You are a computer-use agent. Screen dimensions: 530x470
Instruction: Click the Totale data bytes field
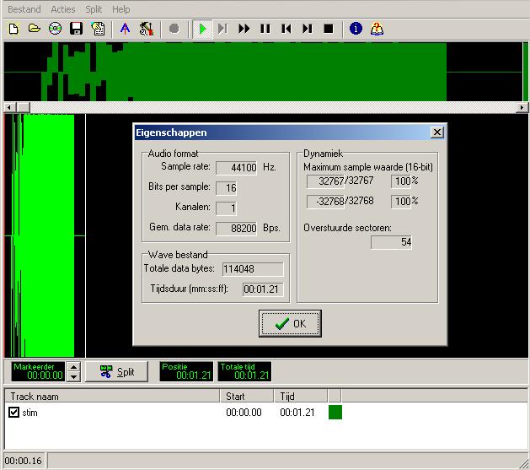[x=253, y=269]
